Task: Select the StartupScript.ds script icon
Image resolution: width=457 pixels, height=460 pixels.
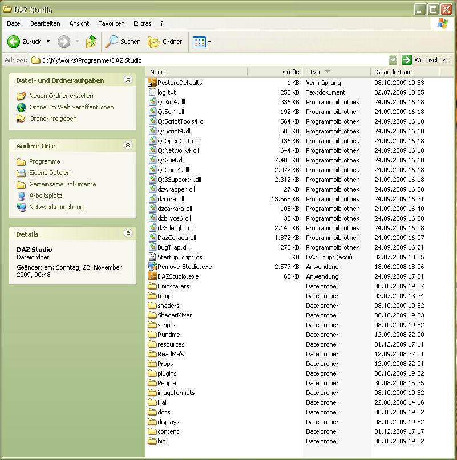Action: (x=152, y=257)
